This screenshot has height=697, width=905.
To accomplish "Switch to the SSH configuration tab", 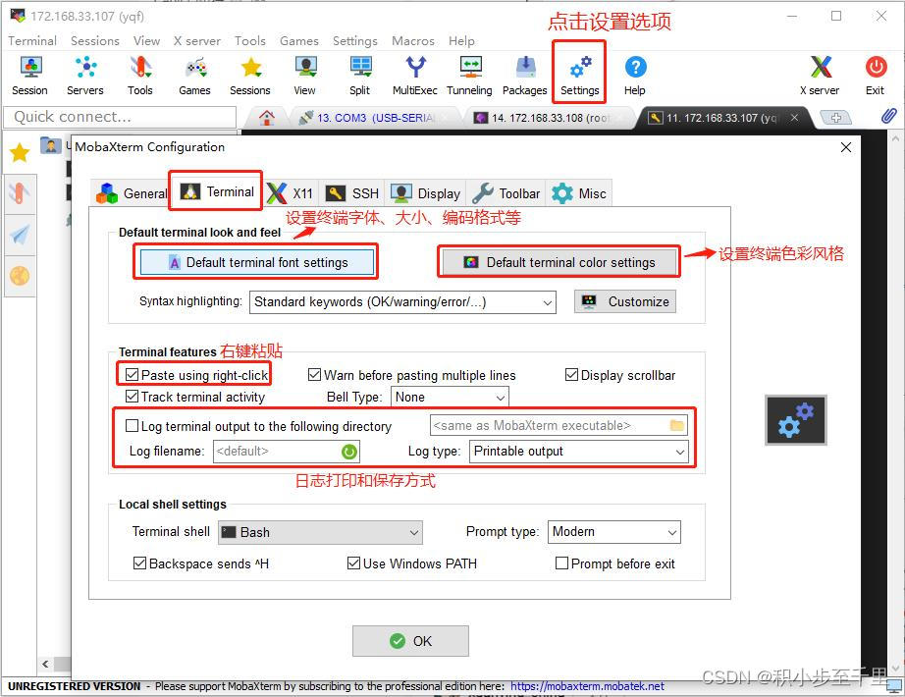I will point(351,193).
